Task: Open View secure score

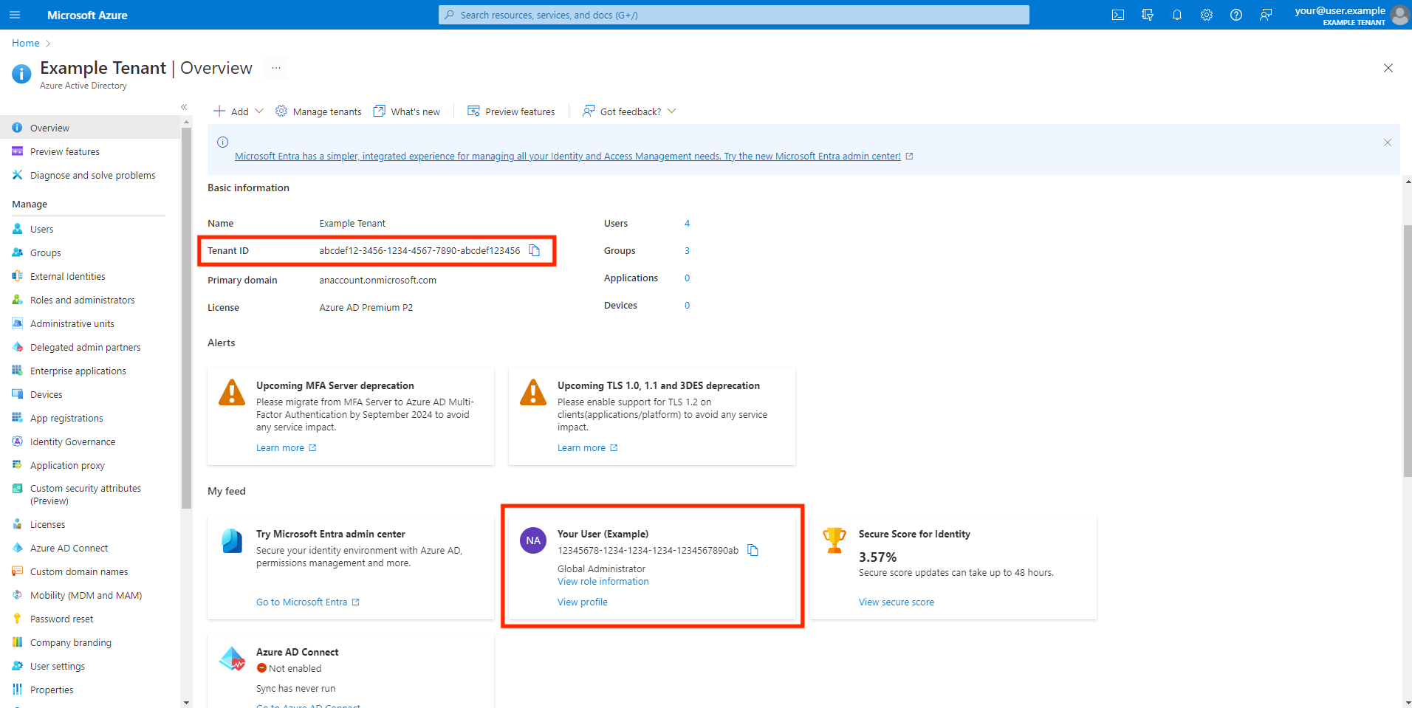Action: tap(896, 602)
